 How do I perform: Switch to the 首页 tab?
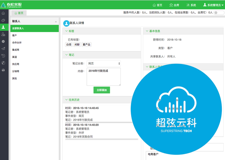(x=19, y=13)
